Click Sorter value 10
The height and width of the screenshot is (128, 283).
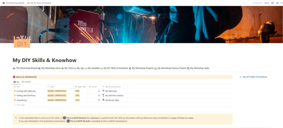(99, 91)
